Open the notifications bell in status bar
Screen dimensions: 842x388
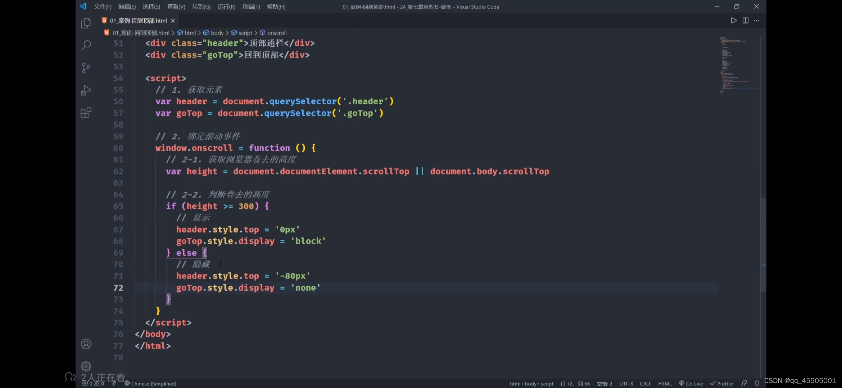pos(757,383)
